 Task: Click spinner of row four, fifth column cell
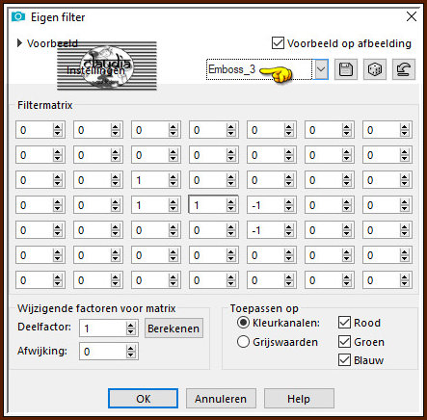pyautogui.click(x=289, y=205)
